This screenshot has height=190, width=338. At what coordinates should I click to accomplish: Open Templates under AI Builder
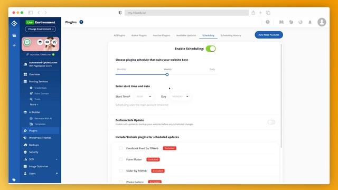tap(40, 124)
